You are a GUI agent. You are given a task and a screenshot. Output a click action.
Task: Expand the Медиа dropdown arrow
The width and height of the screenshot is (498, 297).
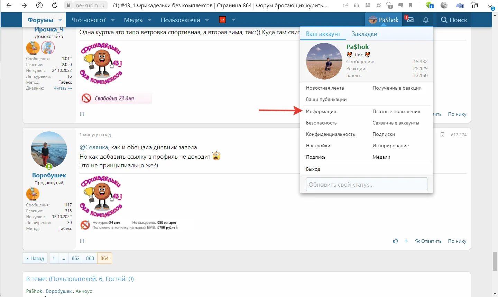pos(149,20)
